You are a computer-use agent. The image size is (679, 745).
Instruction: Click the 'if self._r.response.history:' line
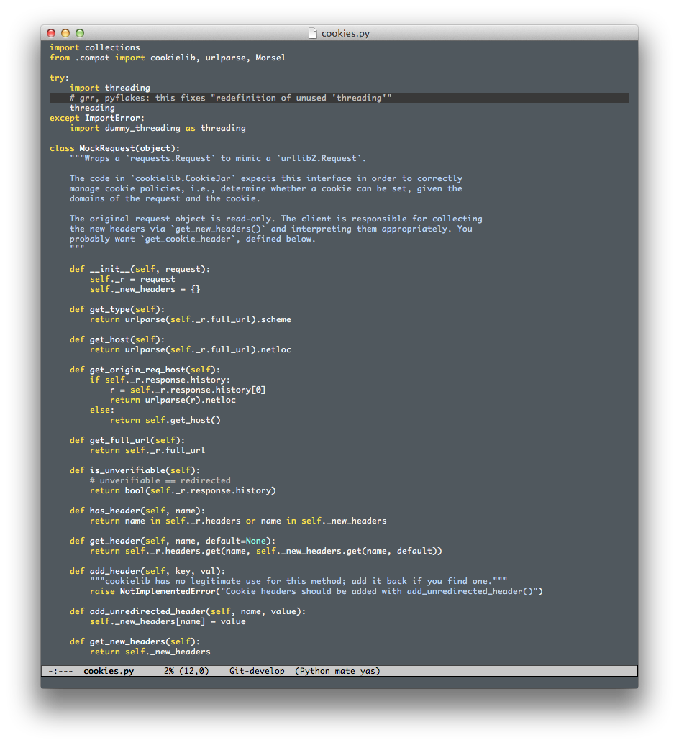160,380
